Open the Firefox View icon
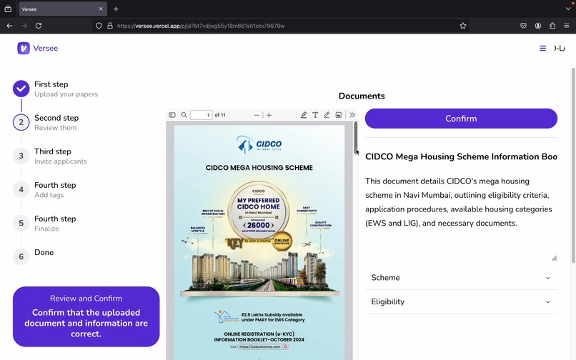This screenshot has width=576, height=360. [8, 9]
